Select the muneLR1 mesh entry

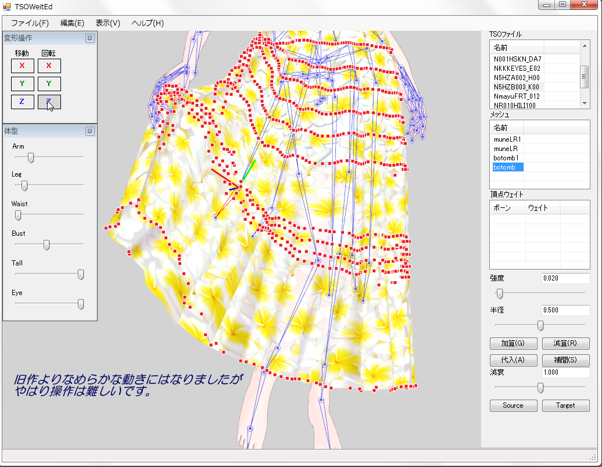click(x=507, y=139)
